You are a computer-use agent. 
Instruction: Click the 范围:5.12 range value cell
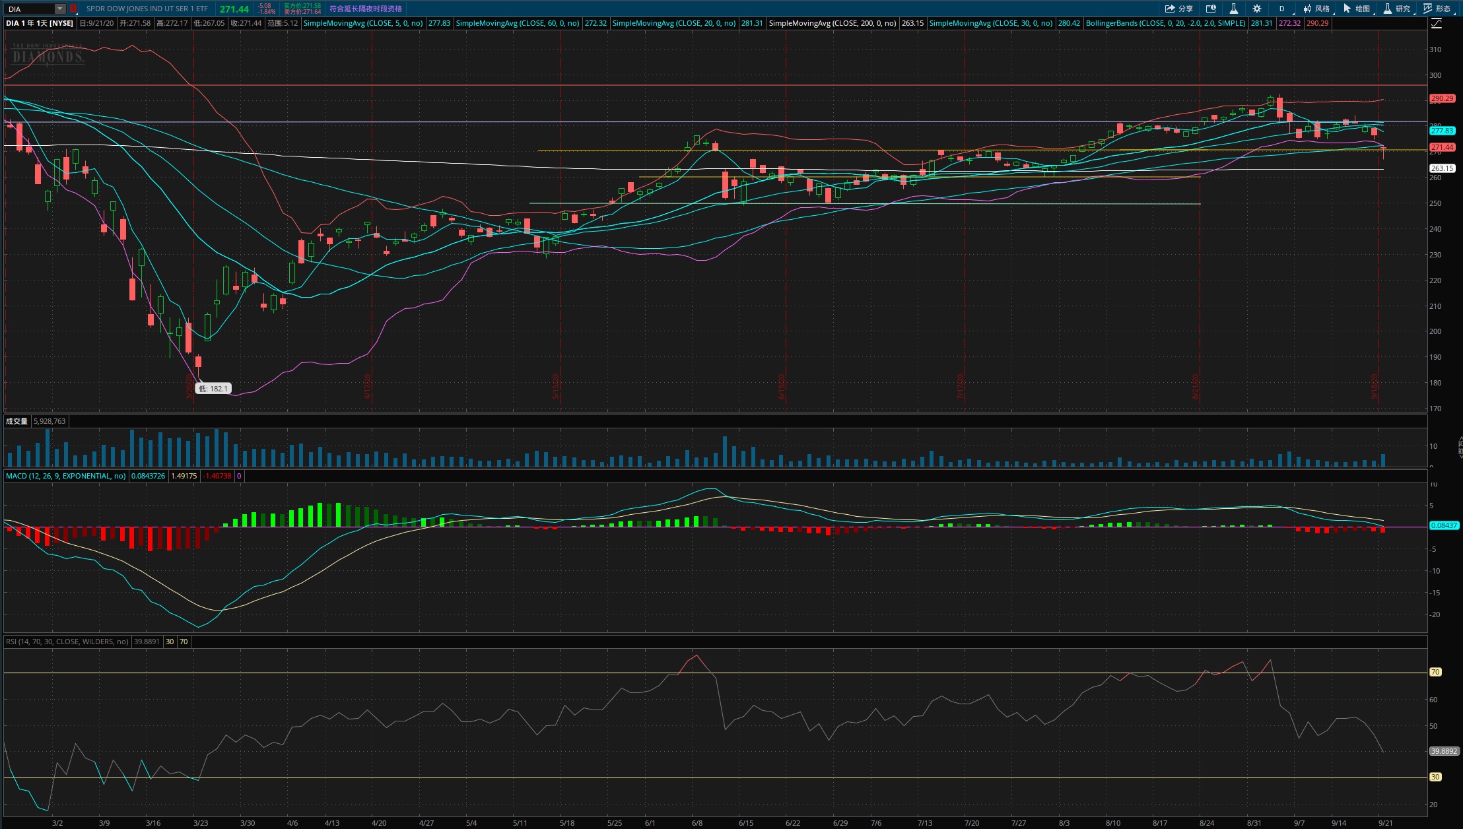coord(283,23)
